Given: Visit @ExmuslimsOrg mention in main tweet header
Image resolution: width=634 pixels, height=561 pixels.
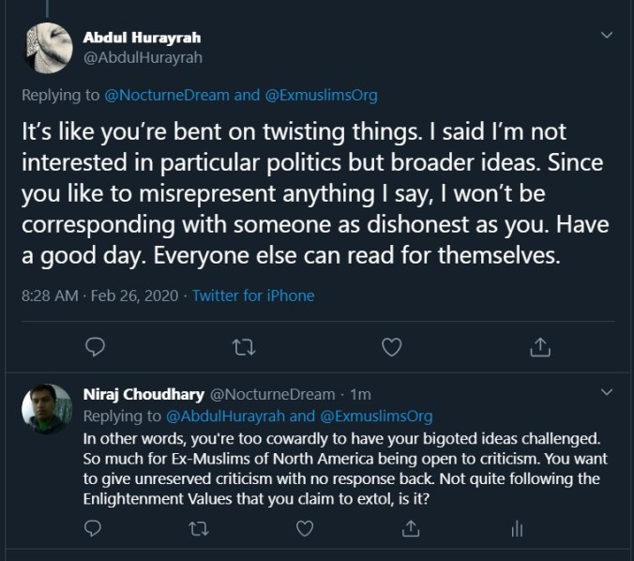Looking at the screenshot, I should (x=321, y=95).
